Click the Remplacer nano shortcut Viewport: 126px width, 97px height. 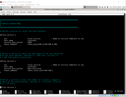click(x=36, y=93)
